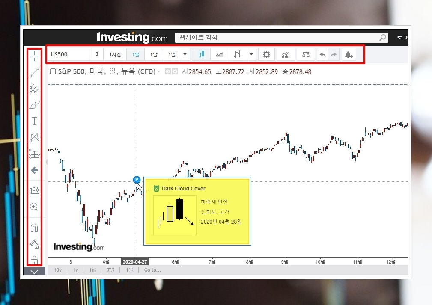The image size is (432, 305).
Task: Select the 1시간 interval
Action: coord(115,54)
